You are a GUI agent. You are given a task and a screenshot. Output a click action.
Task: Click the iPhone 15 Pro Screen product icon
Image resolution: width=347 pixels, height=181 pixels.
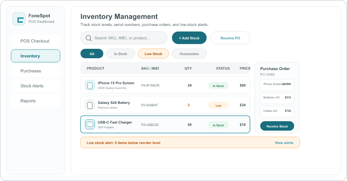tap(90, 85)
